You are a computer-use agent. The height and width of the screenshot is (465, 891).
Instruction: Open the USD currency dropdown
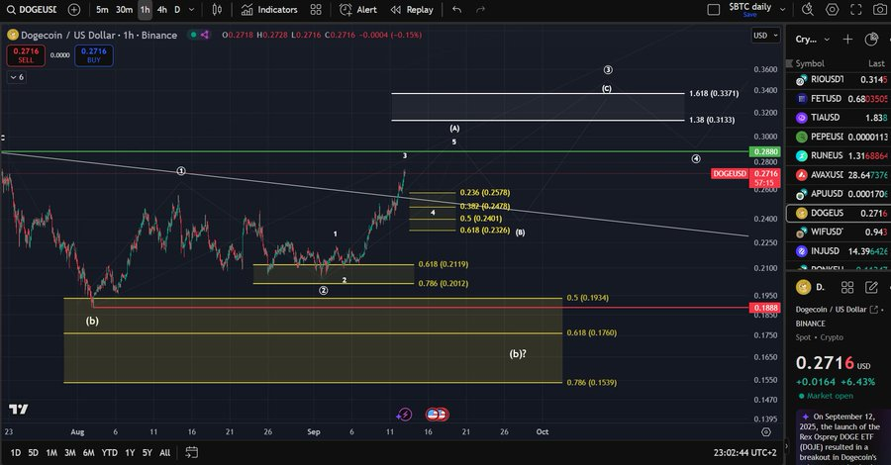pos(765,36)
